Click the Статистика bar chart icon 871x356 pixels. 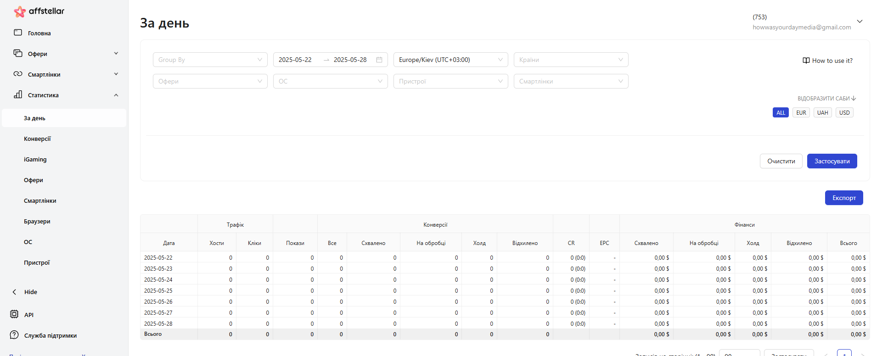(x=18, y=95)
